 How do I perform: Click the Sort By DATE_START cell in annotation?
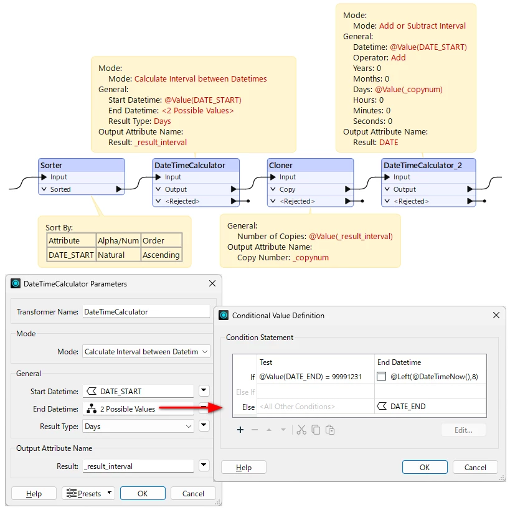[x=71, y=255]
